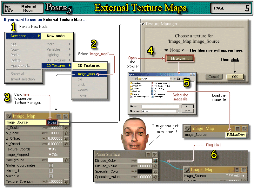Click Cancel in Texture Manager
254x190 pixels.
[214, 77]
